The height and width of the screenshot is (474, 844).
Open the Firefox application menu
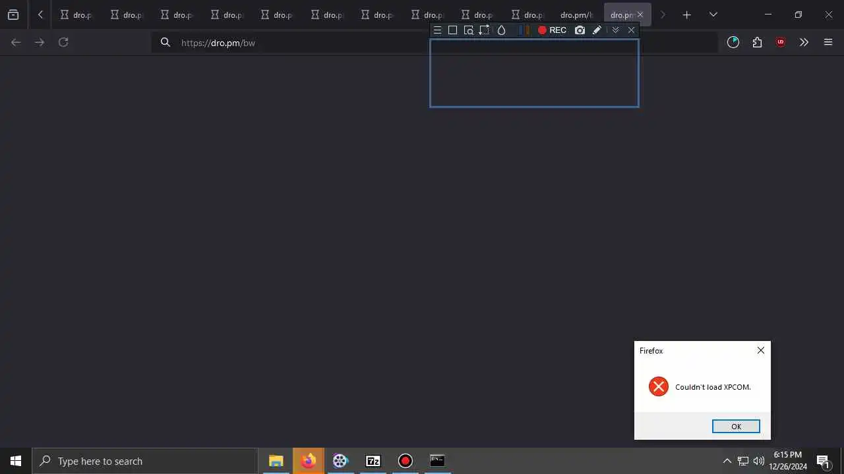click(x=828, y=42)
